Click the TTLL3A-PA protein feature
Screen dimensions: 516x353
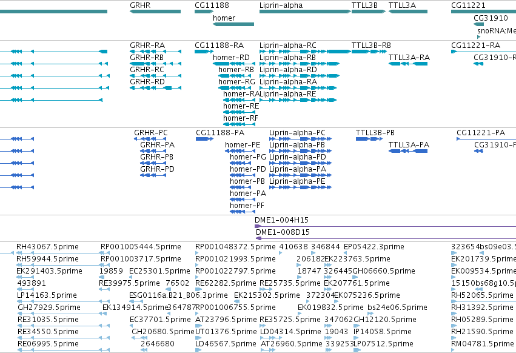[408, 151]
